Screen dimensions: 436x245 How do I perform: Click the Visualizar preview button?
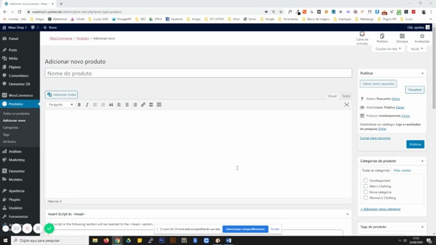[x=415, y=90]
